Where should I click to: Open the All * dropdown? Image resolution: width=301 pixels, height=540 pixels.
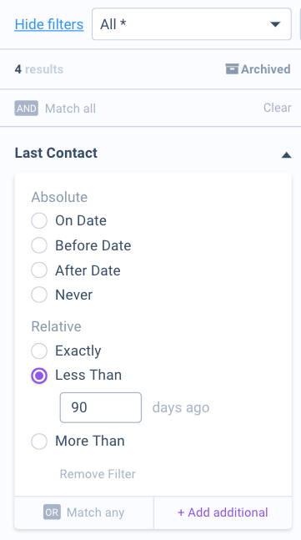(192, 24)
